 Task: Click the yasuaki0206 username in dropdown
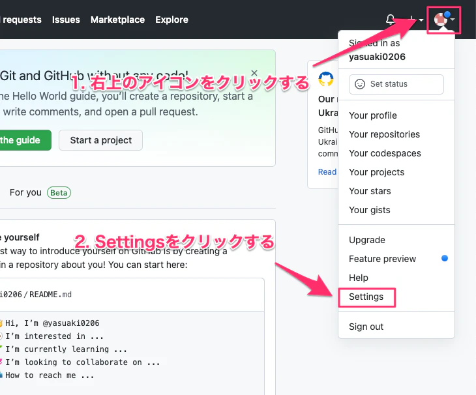tap(377, 57)
